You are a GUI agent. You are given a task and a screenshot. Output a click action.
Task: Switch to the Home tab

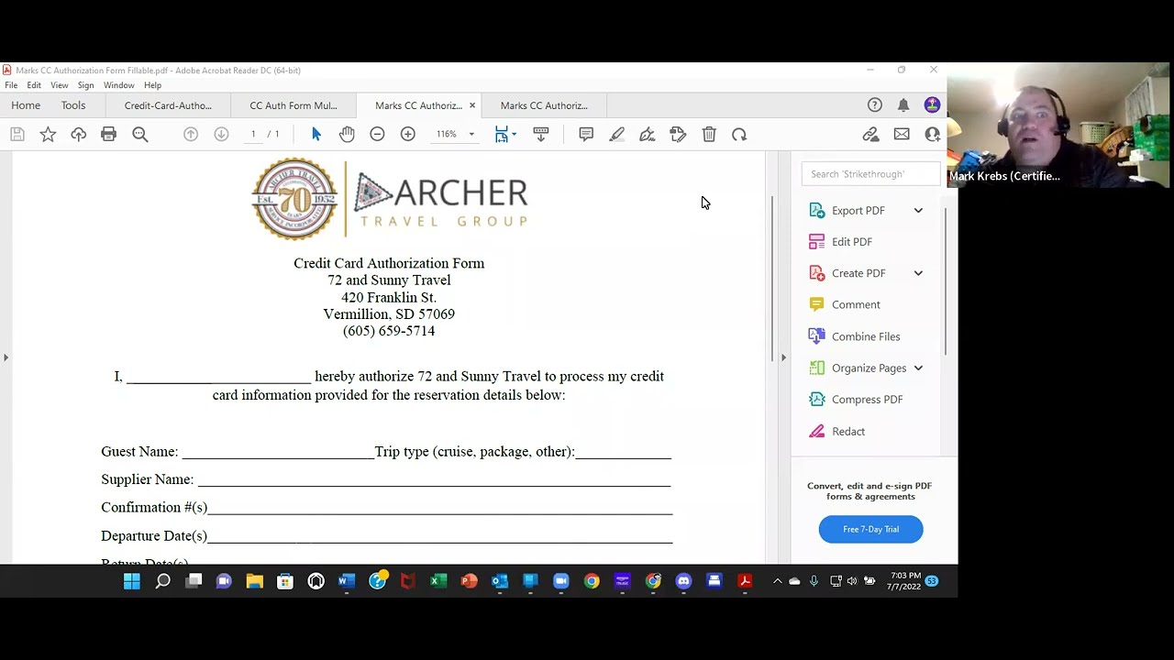[26, 105]
